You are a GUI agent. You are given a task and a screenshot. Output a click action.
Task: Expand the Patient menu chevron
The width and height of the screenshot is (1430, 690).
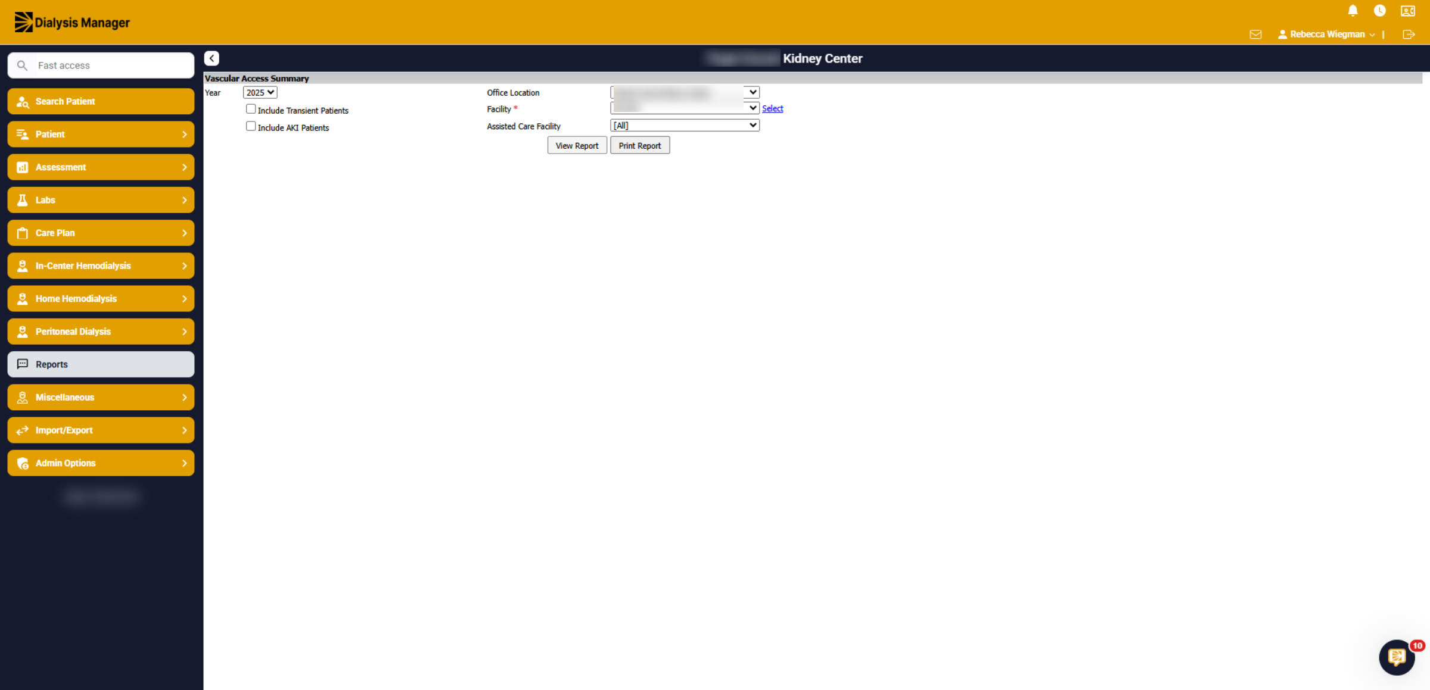pos(184,135)
